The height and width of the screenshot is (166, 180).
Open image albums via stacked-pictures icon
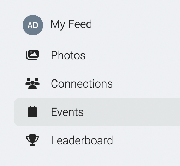tap(32, 55)
